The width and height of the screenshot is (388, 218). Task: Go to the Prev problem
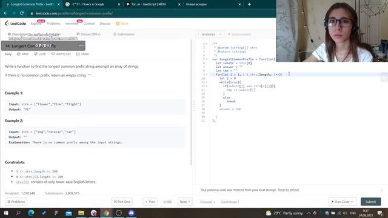coord(150,202)
